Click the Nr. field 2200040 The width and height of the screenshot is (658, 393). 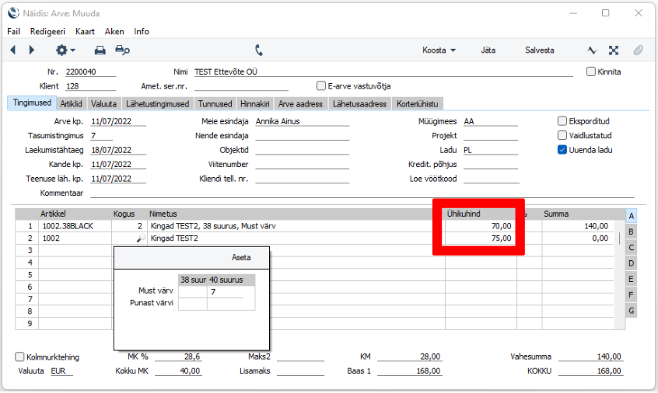[x=91, y=71]
